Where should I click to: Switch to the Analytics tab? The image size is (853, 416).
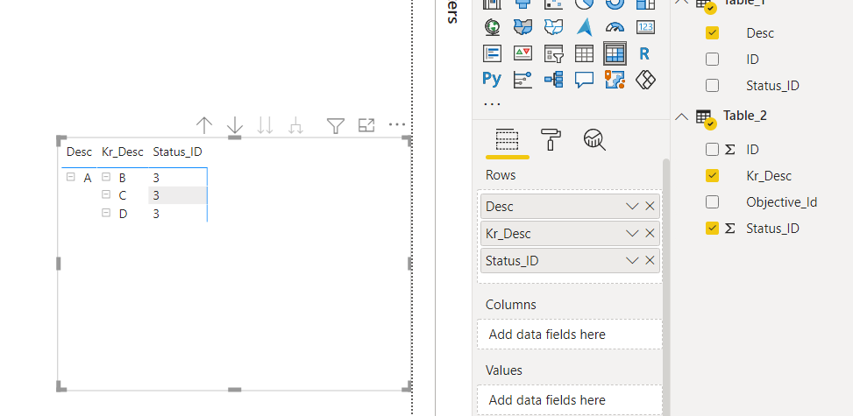[x=594, y=140]
